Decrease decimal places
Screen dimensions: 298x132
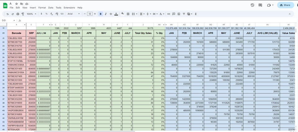point(52,14)
